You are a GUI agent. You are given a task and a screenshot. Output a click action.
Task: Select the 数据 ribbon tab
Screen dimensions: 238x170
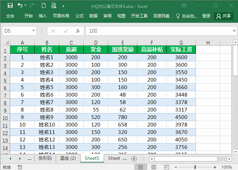(93, 16)
